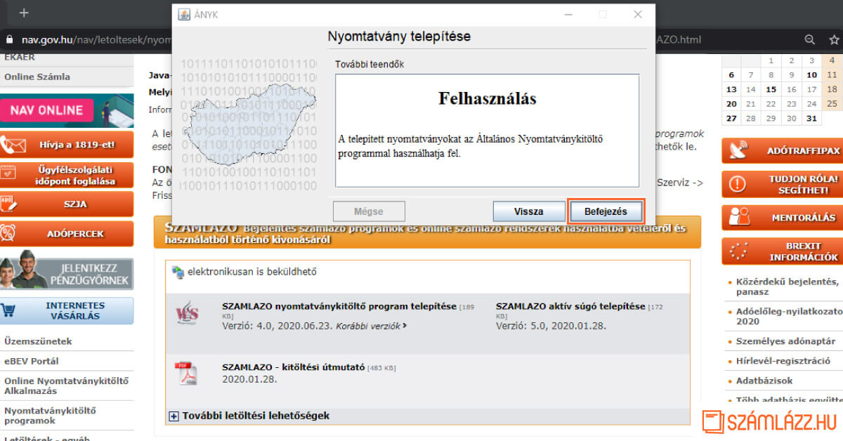The height and width of the screenshot is (441, 843).
Task: Bookmark page with the star icon
Action: (x=832, y=39)
